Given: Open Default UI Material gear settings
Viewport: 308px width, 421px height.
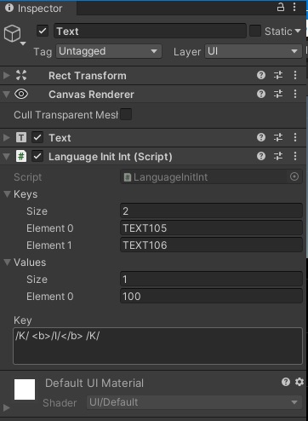Looking at the screenshot, I should click(299, 382).
